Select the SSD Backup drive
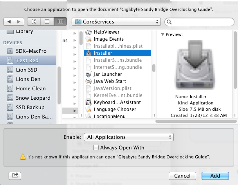The width and height of the screenshot is (238, 185). (x=28, y=107)
